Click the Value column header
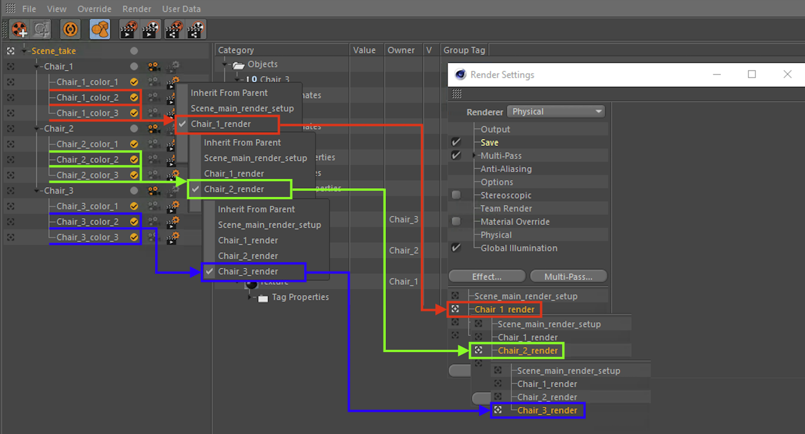Image resolution: width=805 pixels, height=434 pixels. click(x=366, y=50)
